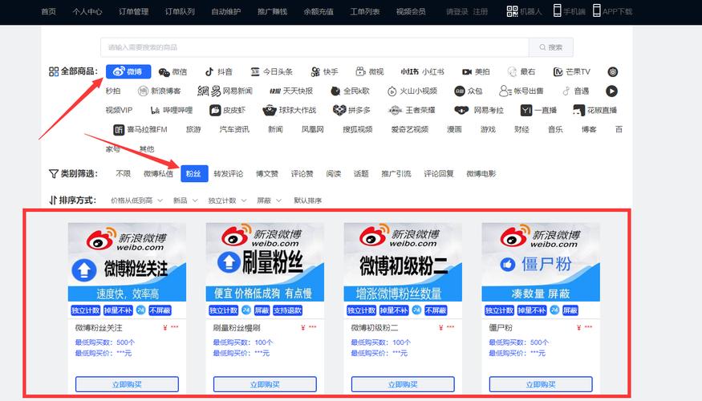Select the 火山小视频 category
Screen dimensions: 702x401
[412, 91]
